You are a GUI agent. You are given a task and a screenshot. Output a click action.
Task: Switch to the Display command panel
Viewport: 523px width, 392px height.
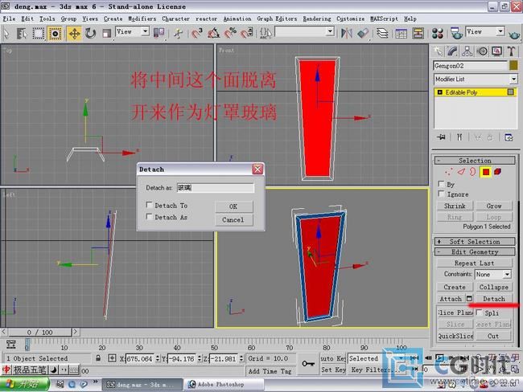point(497,51)
